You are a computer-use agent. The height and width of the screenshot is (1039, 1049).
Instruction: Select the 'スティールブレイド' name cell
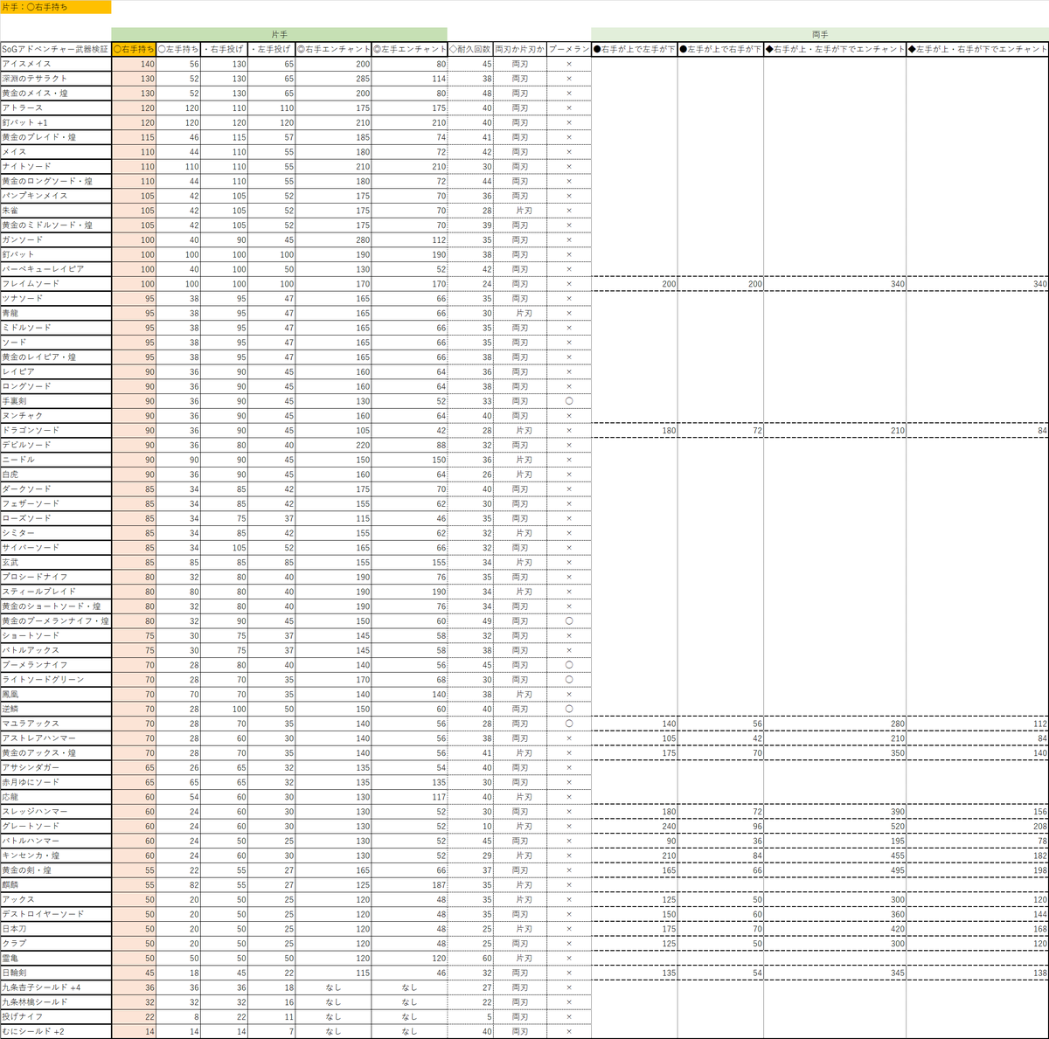(56, 592)
